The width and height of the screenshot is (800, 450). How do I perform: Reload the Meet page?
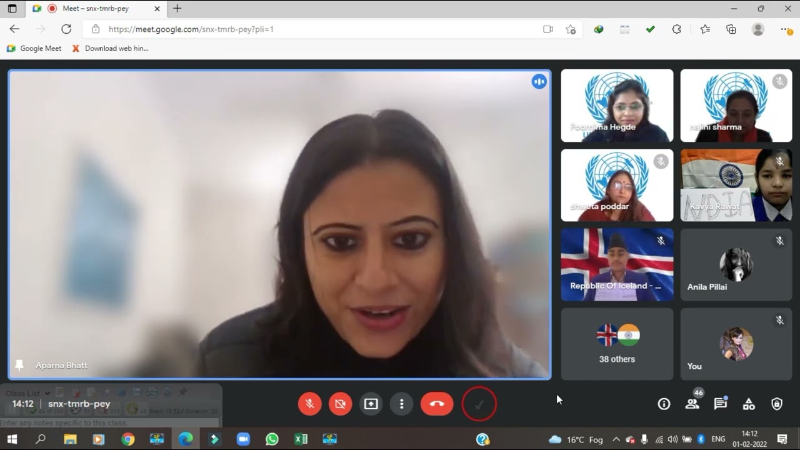point(66,29)
